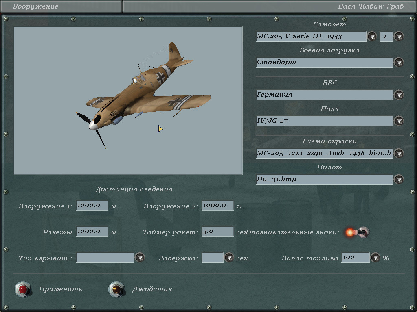Expand the Пилот skin dropdown arrow
Viewport: 417px width, 312px height.
(x=399, y=180)
